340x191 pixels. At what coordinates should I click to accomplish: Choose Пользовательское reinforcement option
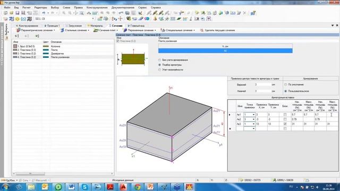[x=286, y=91]
